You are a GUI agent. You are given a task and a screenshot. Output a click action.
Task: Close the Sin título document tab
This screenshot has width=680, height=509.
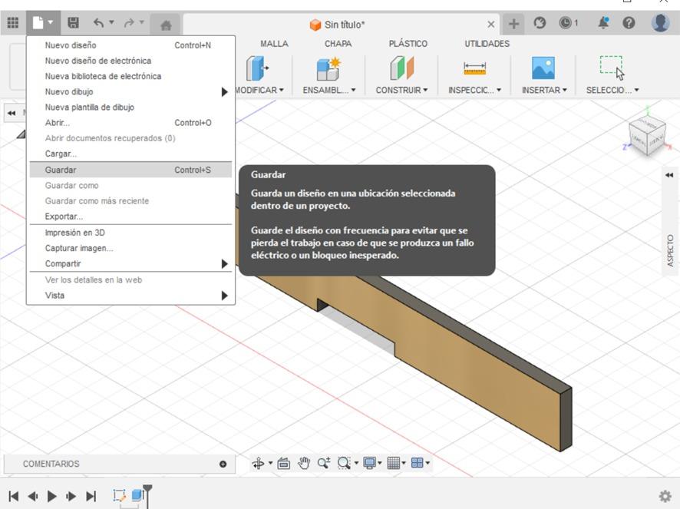click(x=491, y=25)
